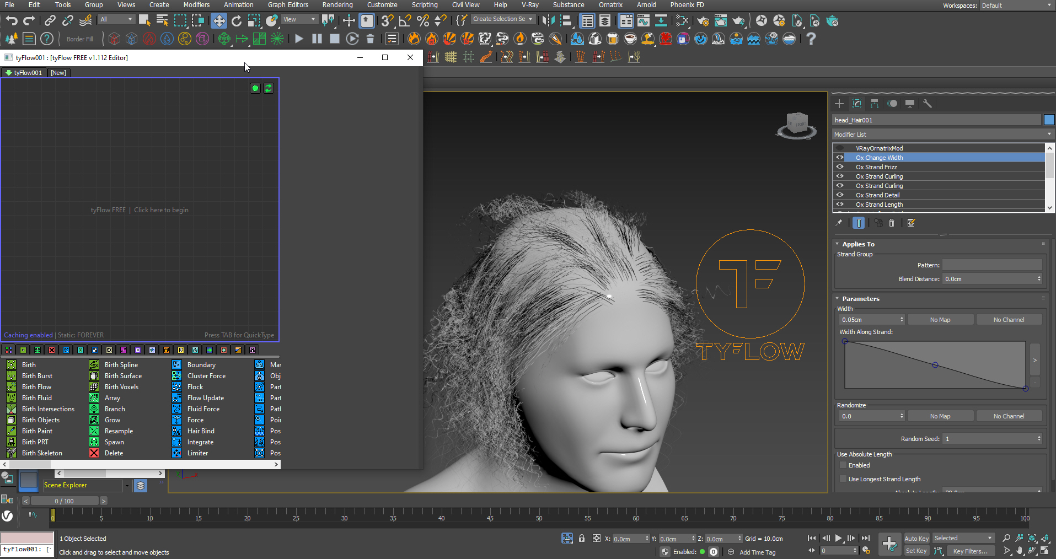Click the Redo arrow icon
The width and height of the screenshot is (1056, 559).
coord(29,21)
